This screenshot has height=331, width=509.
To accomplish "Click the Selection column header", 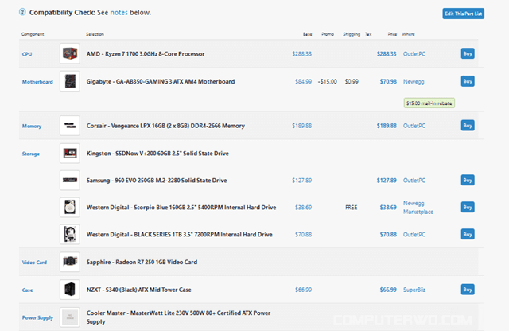I will pyautogui.click(x=95, y=34).
